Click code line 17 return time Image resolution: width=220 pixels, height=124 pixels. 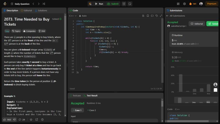click(92, 66)
